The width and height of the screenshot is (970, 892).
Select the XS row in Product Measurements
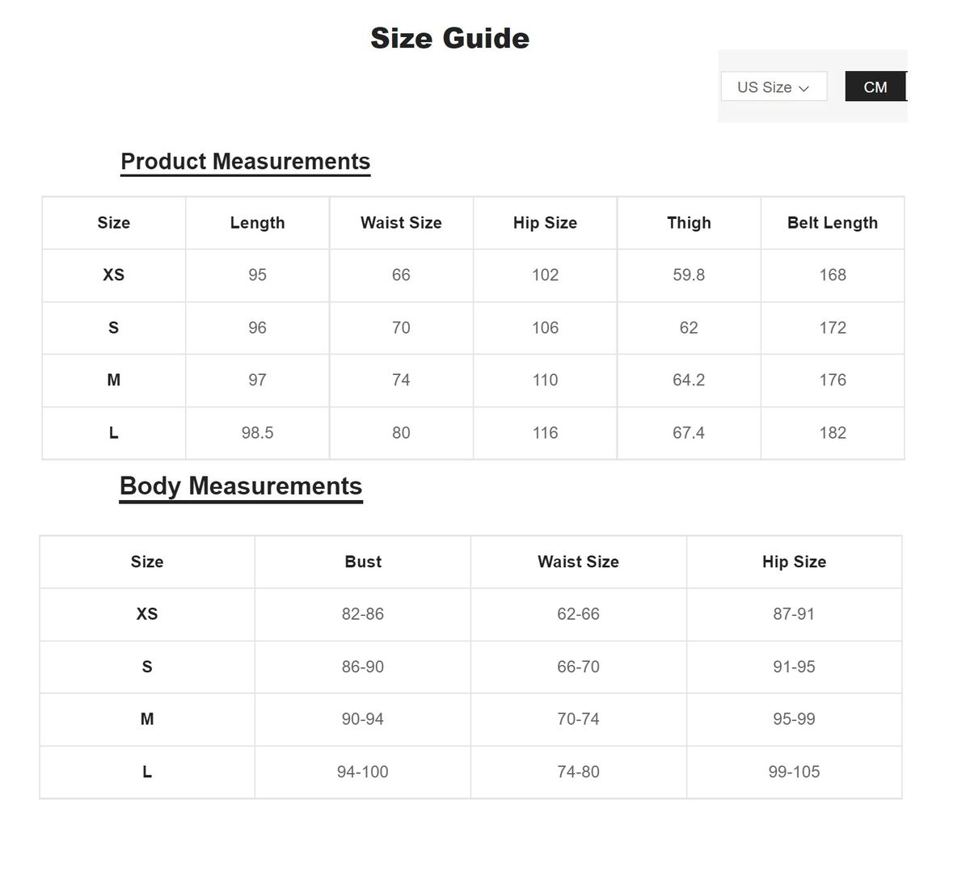[113, 275]
